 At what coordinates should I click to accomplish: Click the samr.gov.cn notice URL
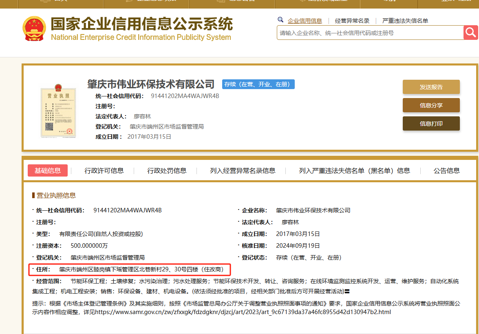(x=243, y=312)
